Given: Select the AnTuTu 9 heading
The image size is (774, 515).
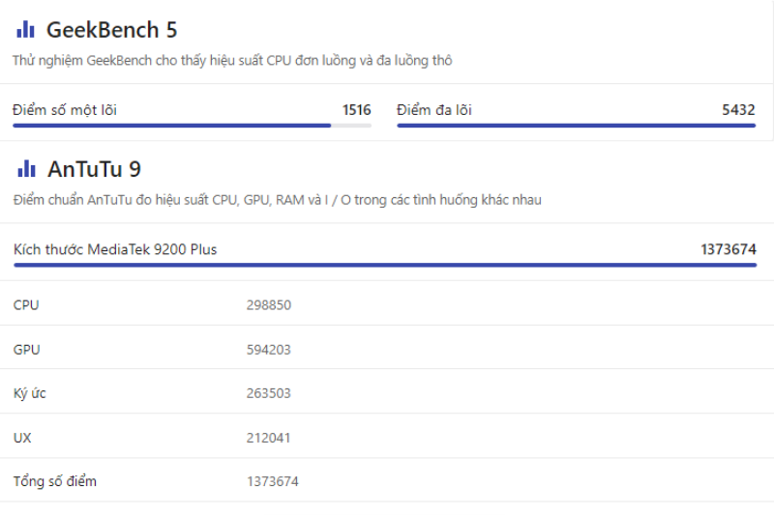Looking at the screenshot, I should coord(94,170).
